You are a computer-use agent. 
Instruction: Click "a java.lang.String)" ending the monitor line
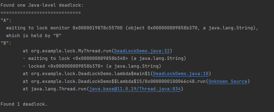click(232, 28)
